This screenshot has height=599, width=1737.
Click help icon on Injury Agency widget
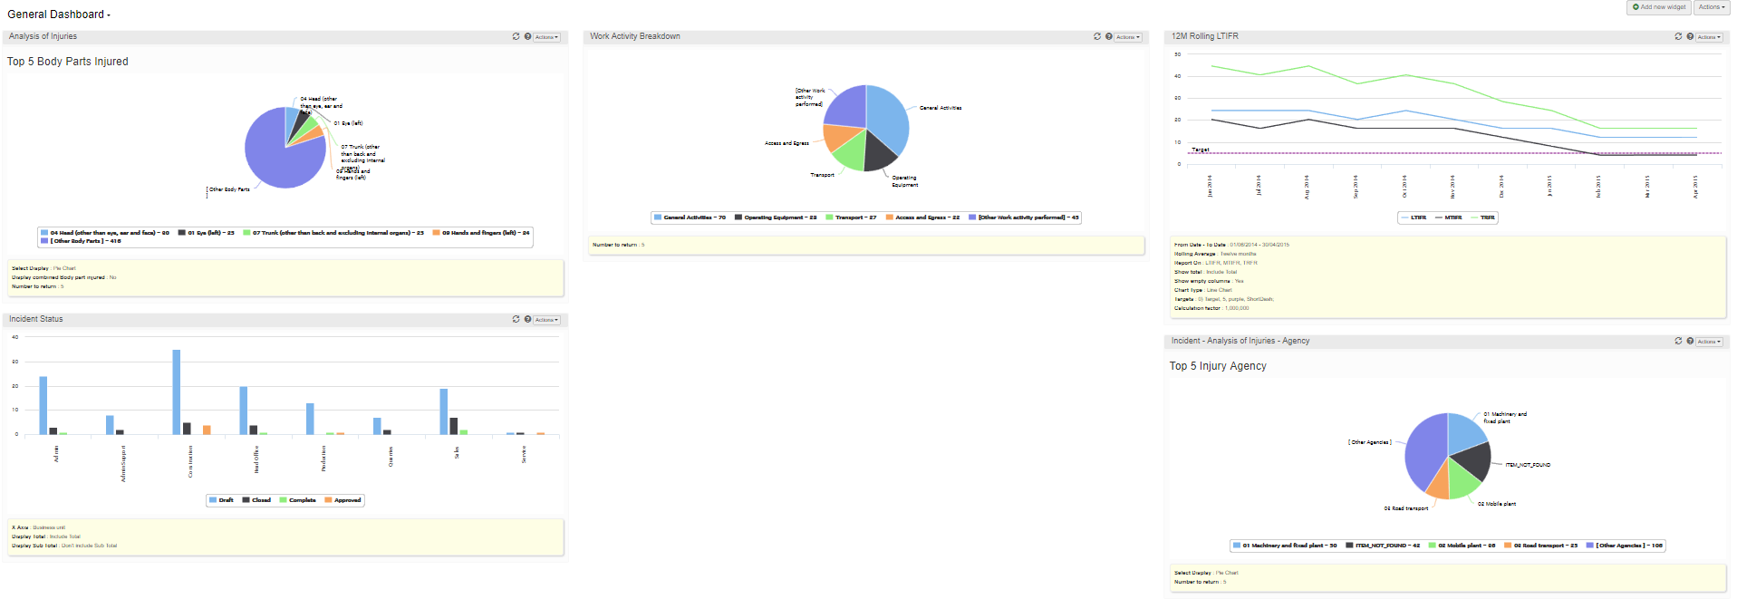(1690, 342)
